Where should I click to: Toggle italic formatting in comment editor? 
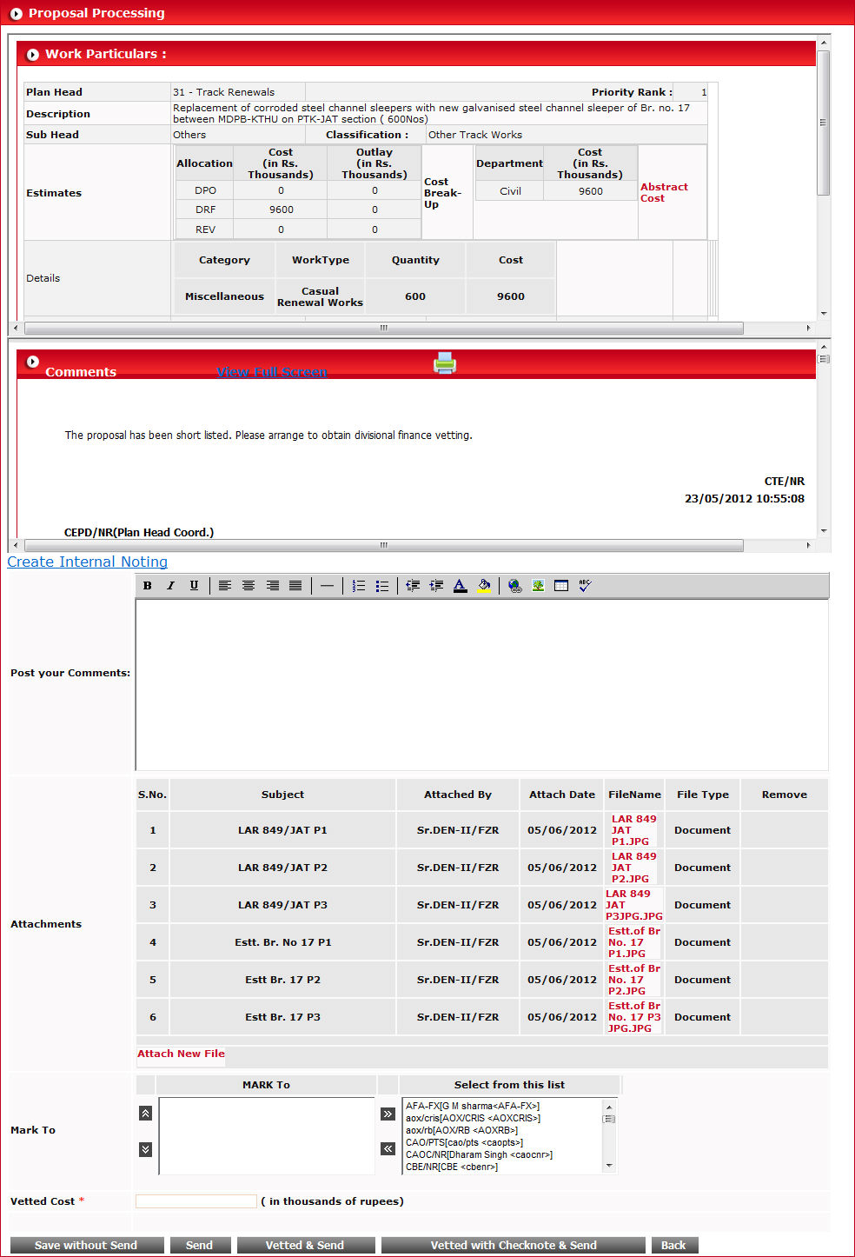click(171, 586)
